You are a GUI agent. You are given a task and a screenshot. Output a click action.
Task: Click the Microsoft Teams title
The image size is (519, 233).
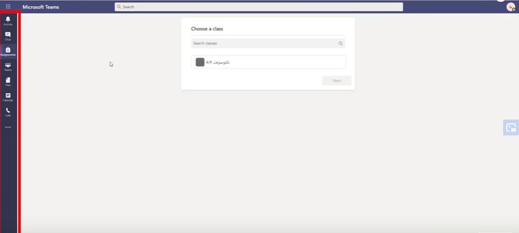click(x=41, y=7)
